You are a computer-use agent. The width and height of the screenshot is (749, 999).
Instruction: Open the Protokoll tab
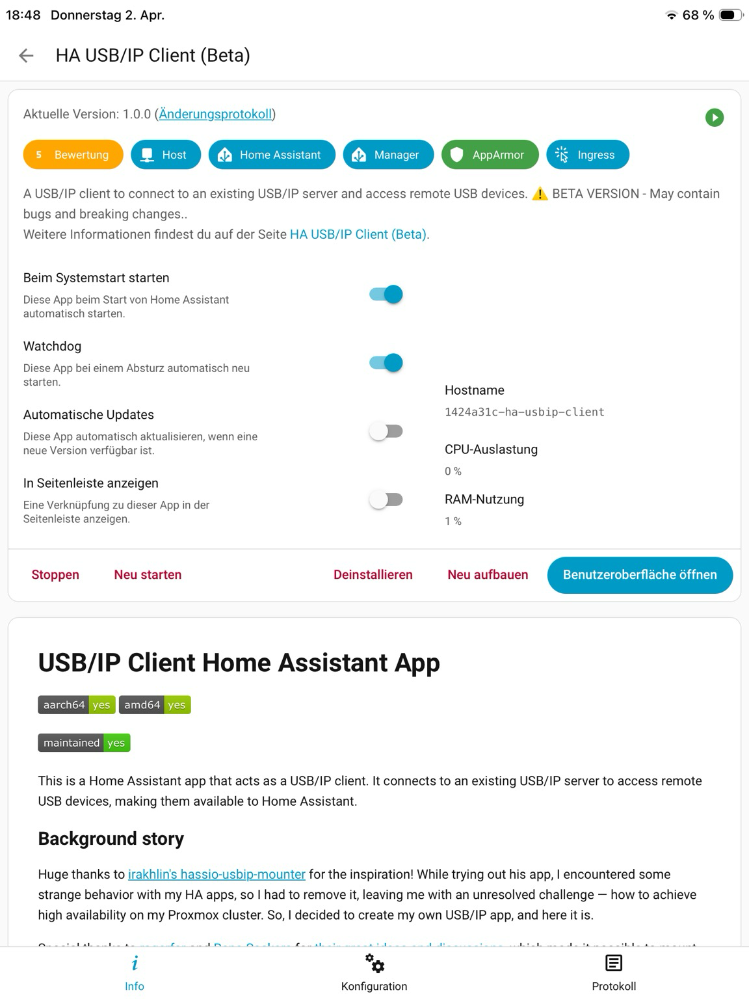pos(613,972)
